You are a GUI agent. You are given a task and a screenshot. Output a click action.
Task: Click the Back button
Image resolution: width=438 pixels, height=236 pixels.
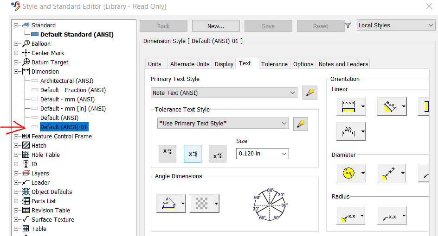click(x=163, y=26)
